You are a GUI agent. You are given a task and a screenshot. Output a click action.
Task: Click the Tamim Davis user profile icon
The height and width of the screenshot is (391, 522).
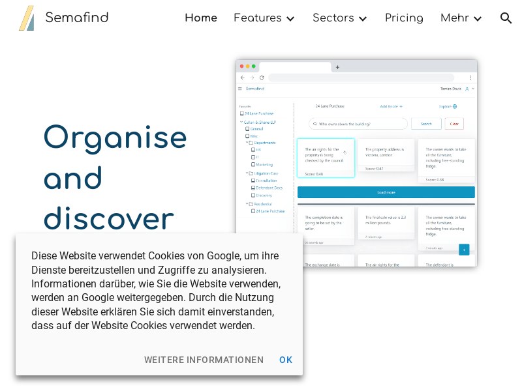[x=467, y=89]
